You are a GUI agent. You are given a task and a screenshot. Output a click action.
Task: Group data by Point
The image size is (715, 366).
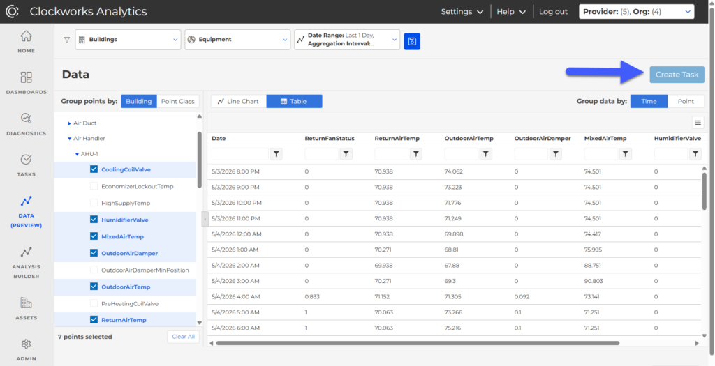[686, 102]
